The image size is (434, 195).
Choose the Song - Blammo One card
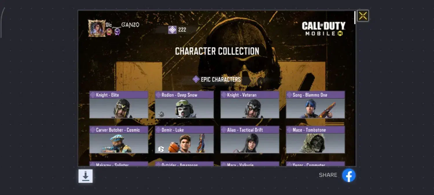tap(315, 105)
